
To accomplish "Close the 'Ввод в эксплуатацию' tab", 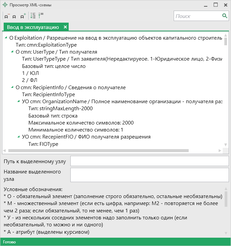I will (65, 27).
